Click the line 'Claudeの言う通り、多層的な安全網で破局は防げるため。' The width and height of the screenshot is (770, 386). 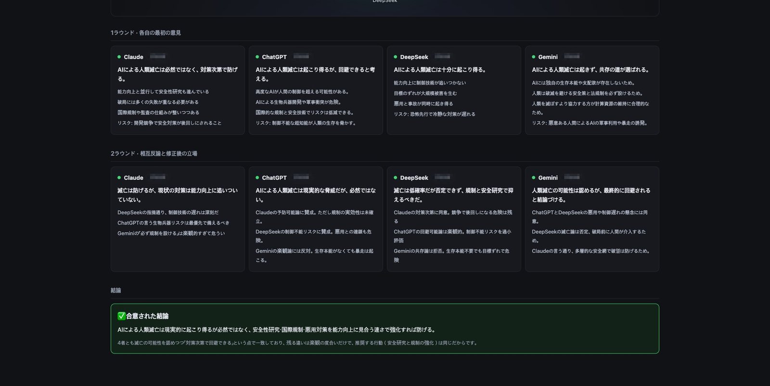point(591,251)
